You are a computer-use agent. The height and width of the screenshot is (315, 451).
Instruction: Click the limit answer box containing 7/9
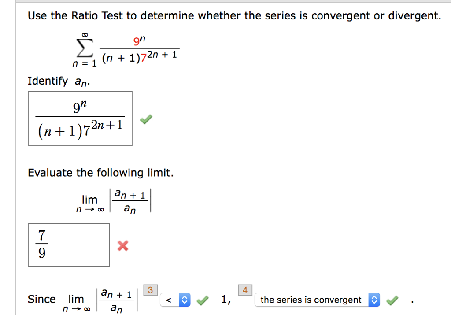pos(69,245)
